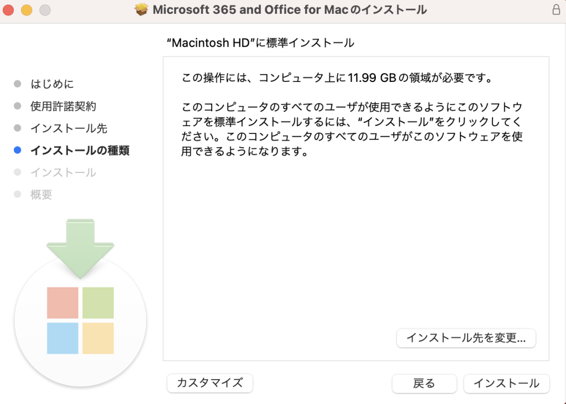Select the 使用許諾契約 license step

(63, 106)
